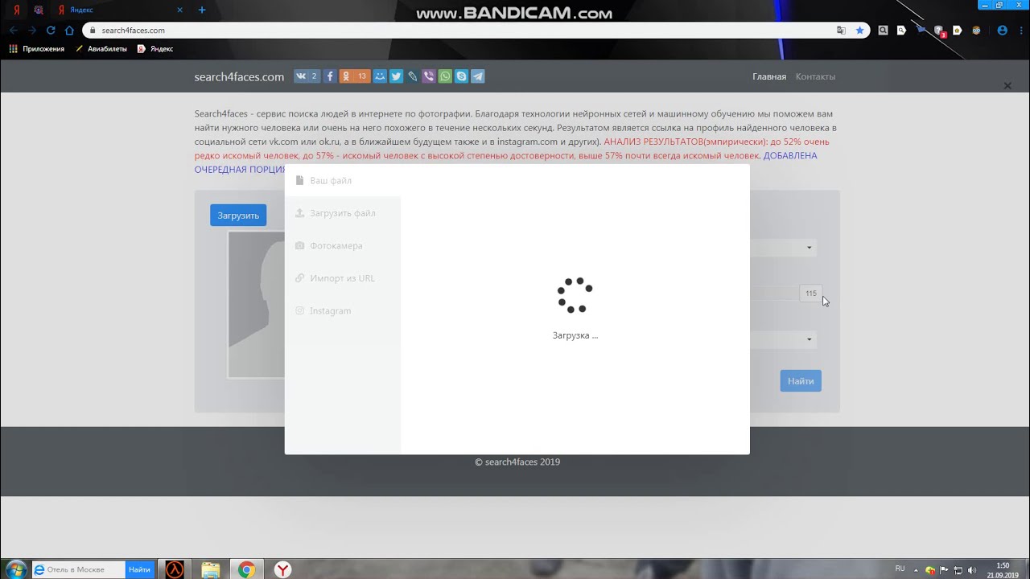This screenshot has width=1030, height=579.
Task: Click taskbar search field Отель в Москве
Action: tap(79, 569)
